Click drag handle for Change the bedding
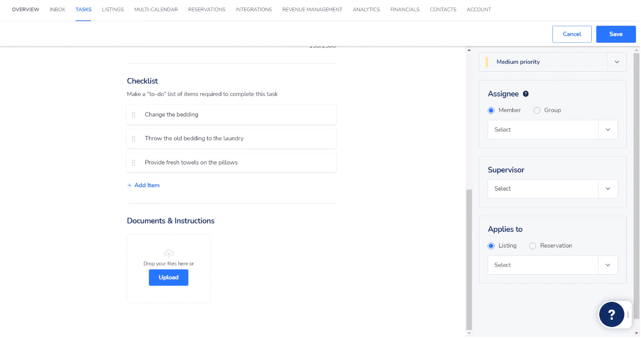641x339 pixels. (134, 115)
